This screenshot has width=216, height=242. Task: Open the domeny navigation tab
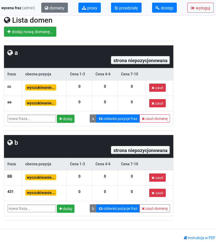click(x=54, y=8)
